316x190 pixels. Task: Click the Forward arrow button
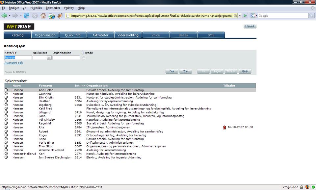pyautogui.click(x=15, y=15)
